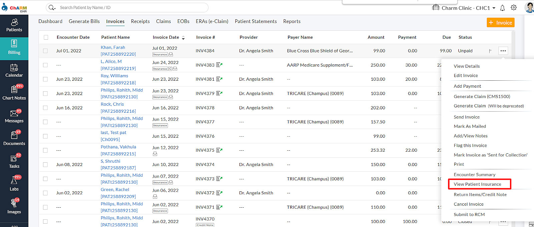Screen dimensions: 534x227
Task: Sort by Invoice Date column arrow
Action: tap(183, 38)
